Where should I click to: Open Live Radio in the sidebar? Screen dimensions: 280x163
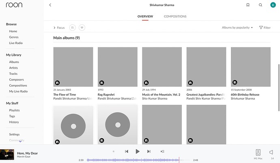pyautogui.click(x=16, y=43)
